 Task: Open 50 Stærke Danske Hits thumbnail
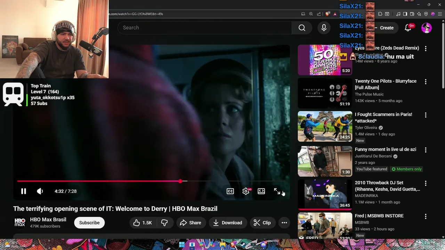[325, 60]
